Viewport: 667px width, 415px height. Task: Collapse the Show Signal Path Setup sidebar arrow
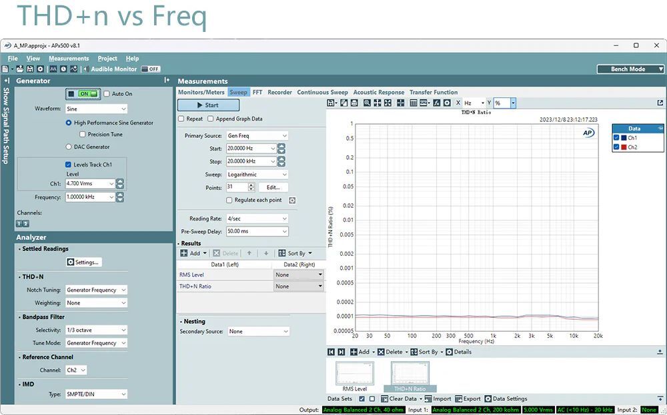pos(7,81)
